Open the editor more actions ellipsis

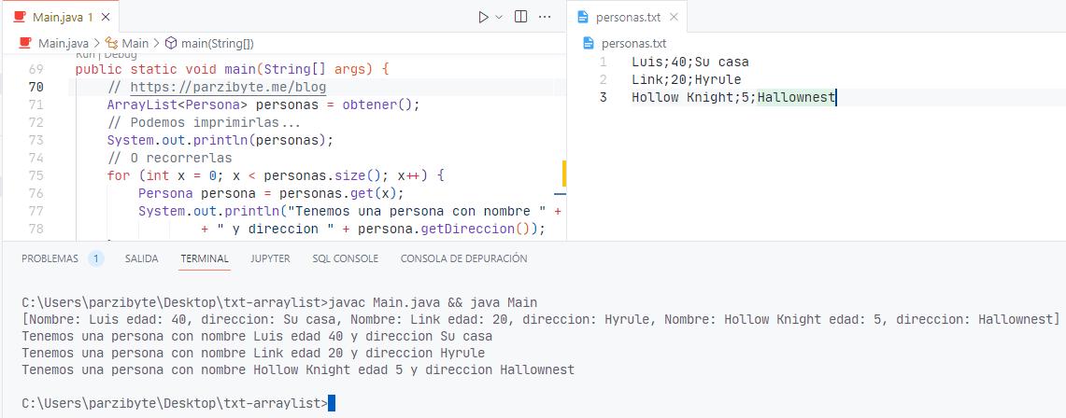click(x=545, y=17)
